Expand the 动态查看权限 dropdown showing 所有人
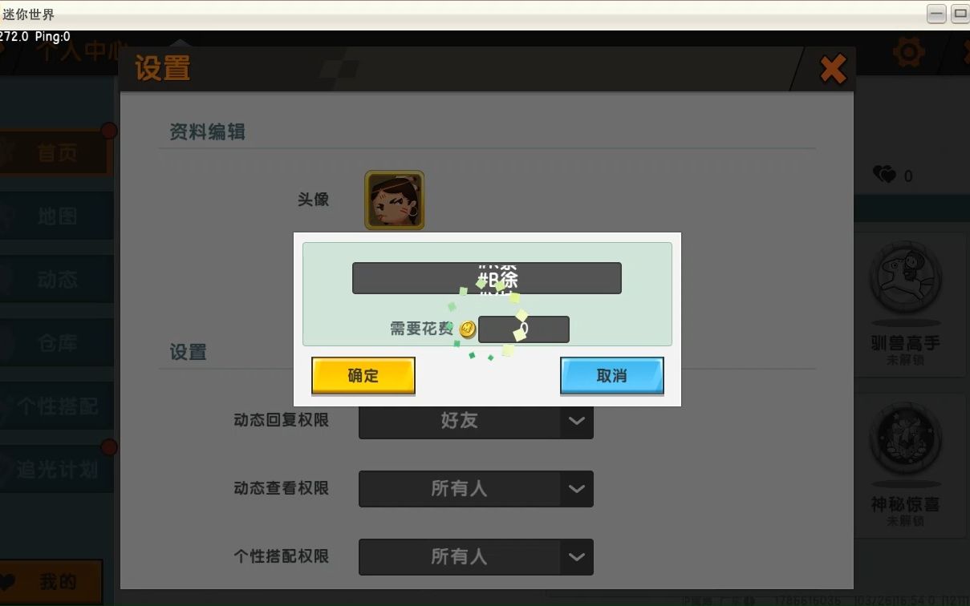 pyautogui.click(x=475, y=489)
